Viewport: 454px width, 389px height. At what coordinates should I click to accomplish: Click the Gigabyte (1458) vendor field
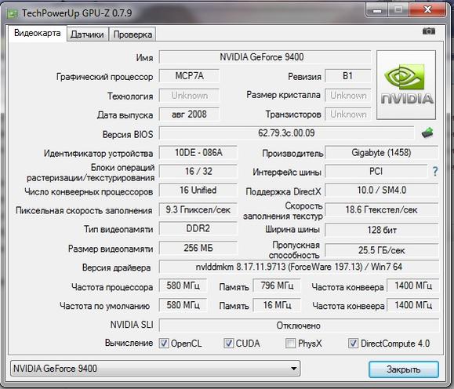click(x=382, y=152)
